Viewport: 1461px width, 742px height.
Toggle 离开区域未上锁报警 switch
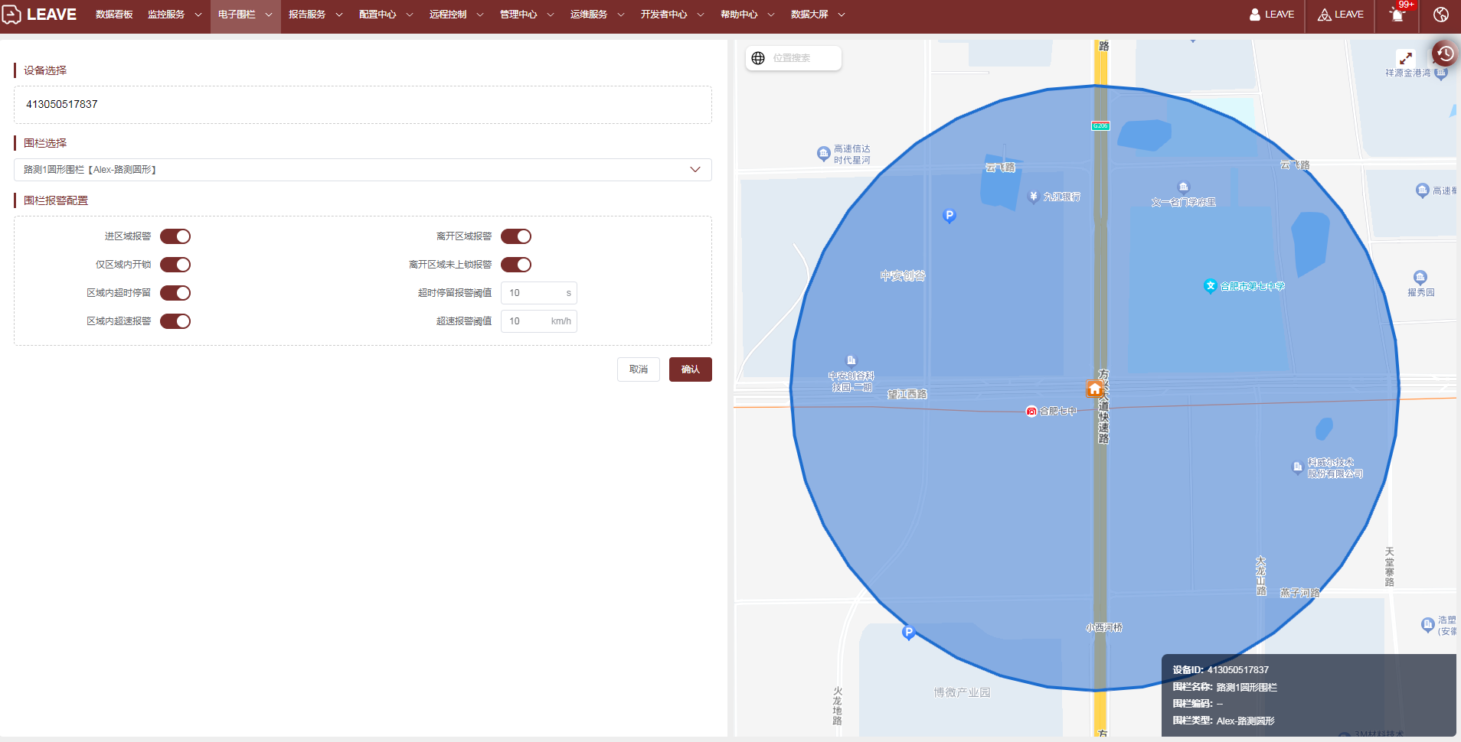[x=516, y=265]
